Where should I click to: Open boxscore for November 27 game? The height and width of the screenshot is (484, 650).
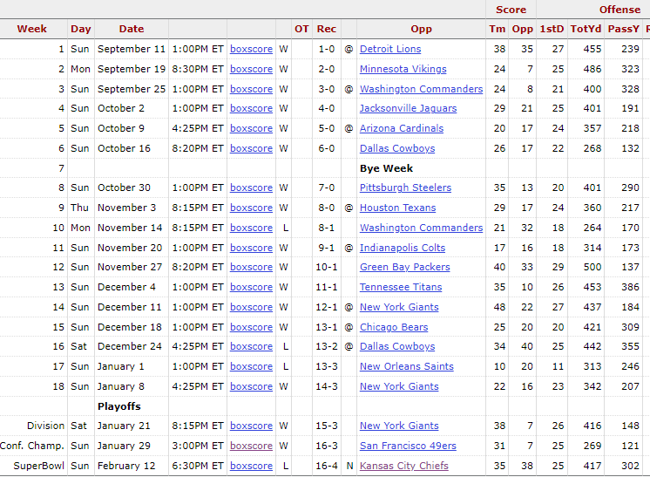(251, 267)
